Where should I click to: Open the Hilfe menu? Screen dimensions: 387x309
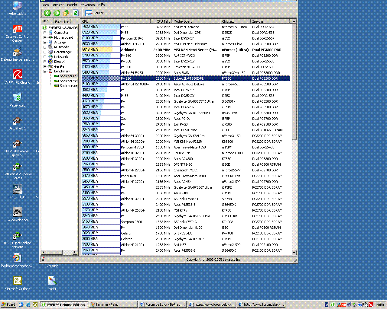pyautogui.click(x=101, y=5)
